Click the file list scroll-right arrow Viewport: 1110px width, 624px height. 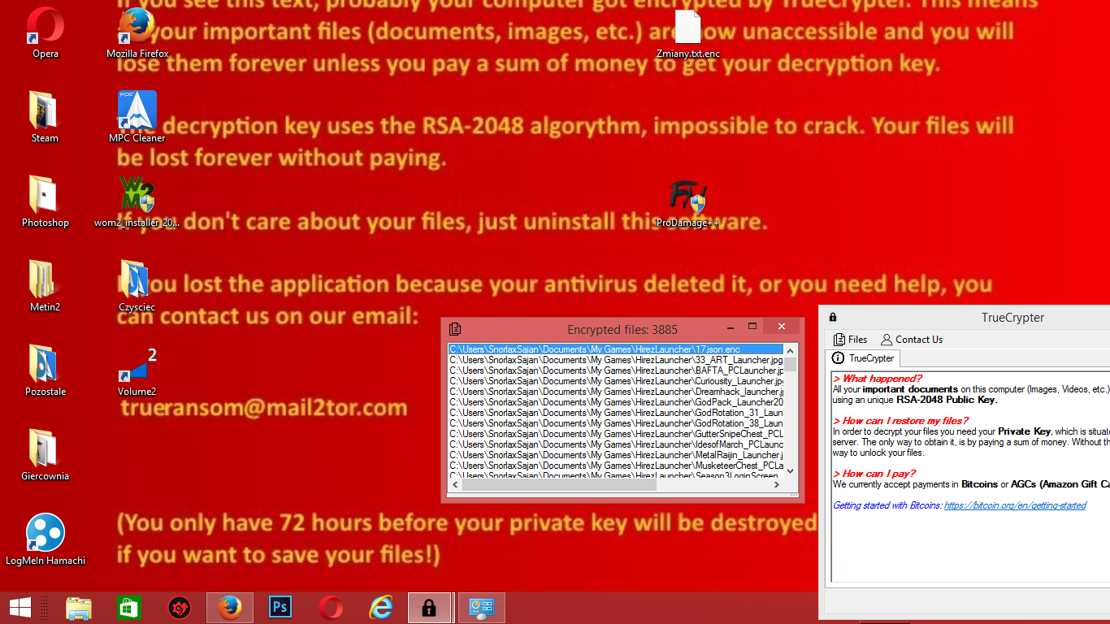click(x=778, y=485)
